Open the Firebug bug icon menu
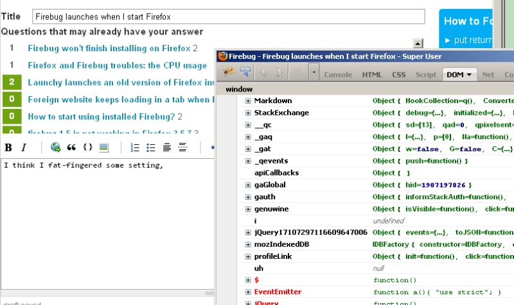This screenshot has height=305, width=514. pyautogui.click(x=228, y=72)
